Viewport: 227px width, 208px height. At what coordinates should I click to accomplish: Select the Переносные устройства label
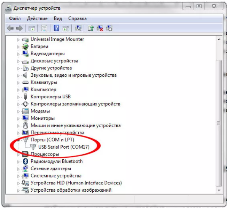(x=57, y=133)
